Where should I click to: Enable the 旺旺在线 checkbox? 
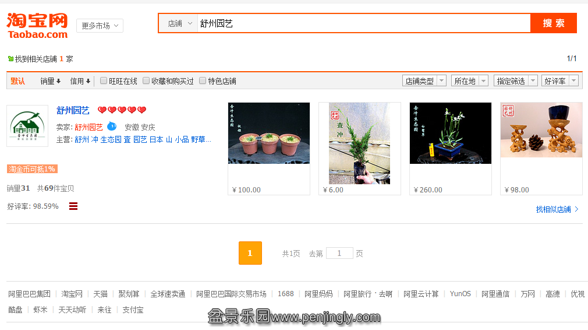click(x=104, y=80)
